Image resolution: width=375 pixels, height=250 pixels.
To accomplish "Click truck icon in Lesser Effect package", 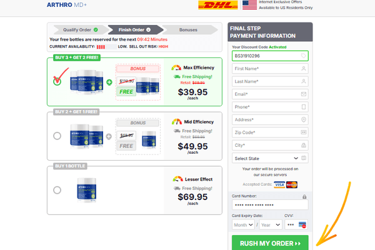I will (177, 188).
